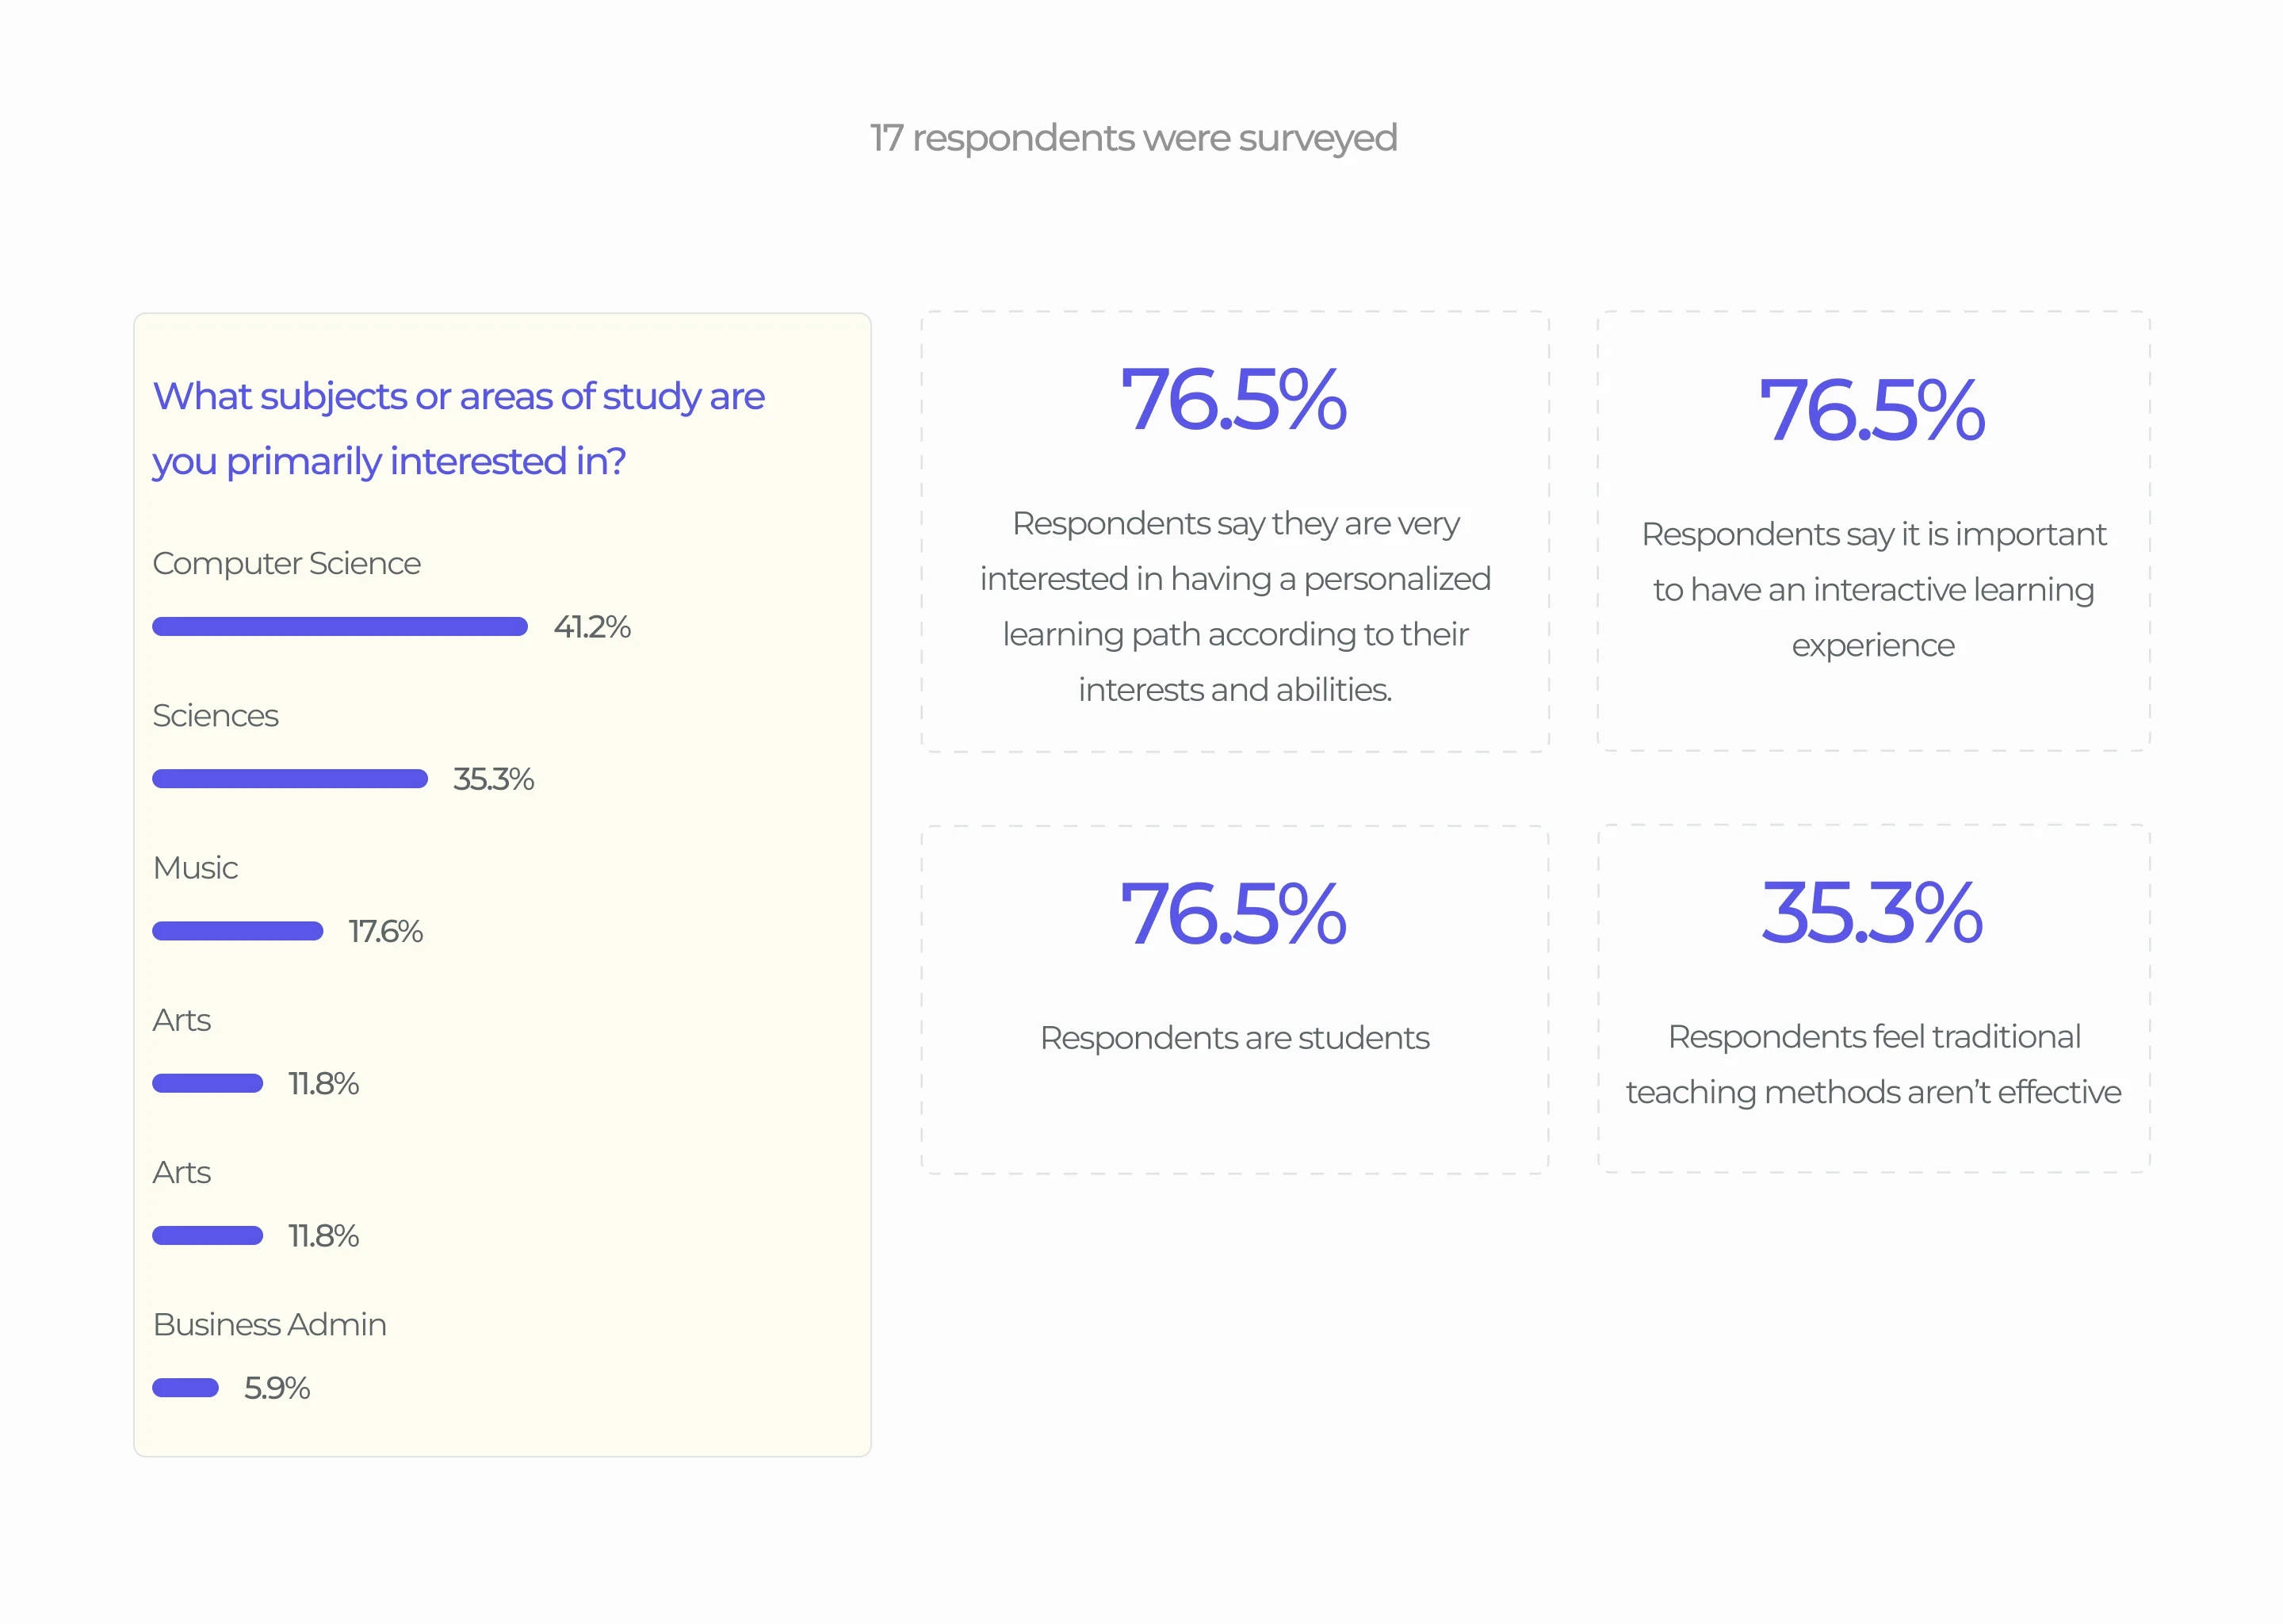Click the "Respondents are students" text

(x=1234, y=1038)
